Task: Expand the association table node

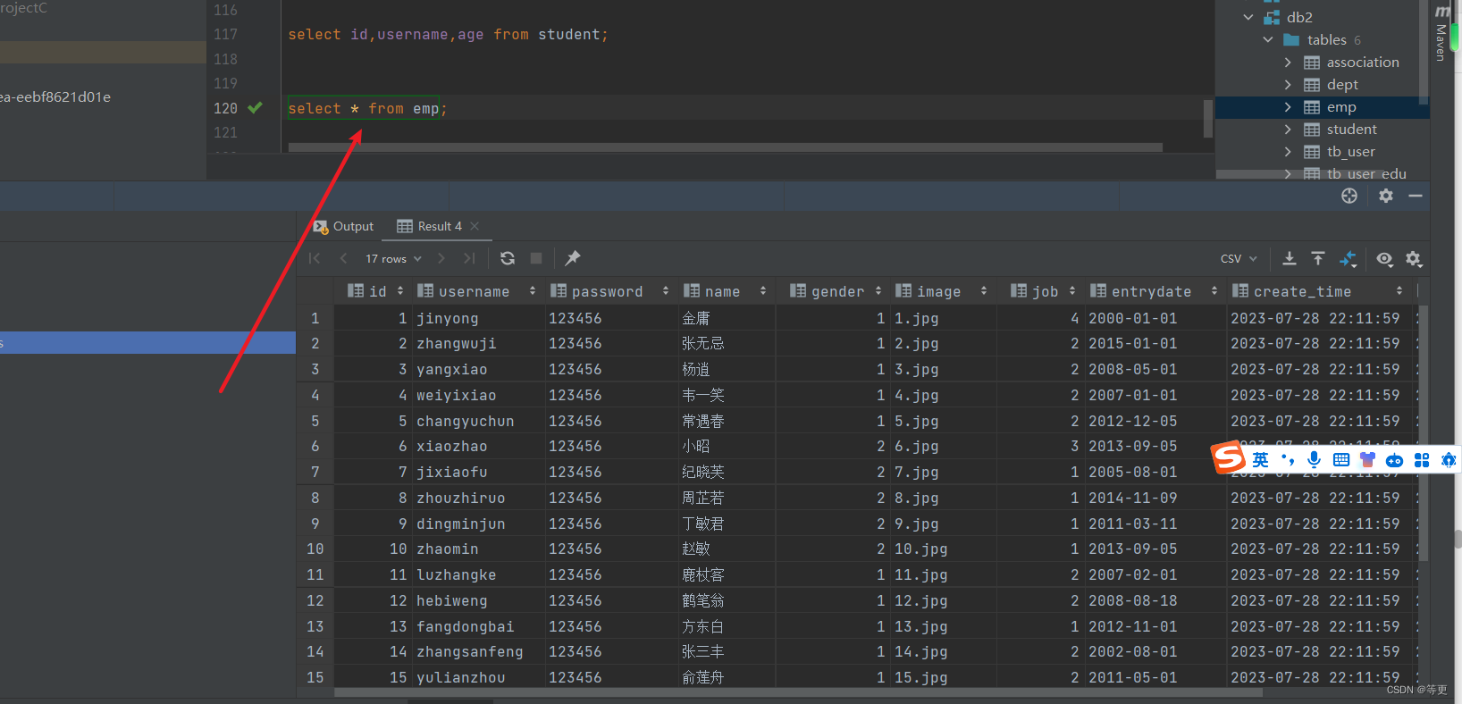Action: (1288, 63)
